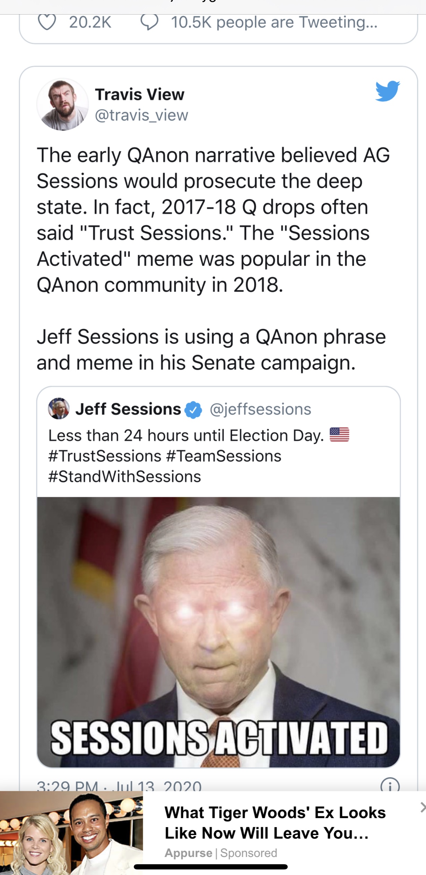Image resolution: width=426 pixels, height=875 pixels.
Task: Tap the #TeamSessions hashtag
Action: tap(224, 456)
